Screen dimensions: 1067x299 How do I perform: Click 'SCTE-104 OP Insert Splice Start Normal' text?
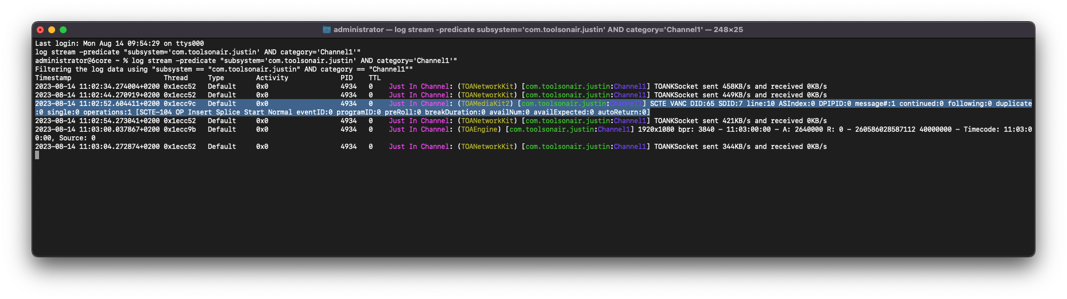pos(216,112)
